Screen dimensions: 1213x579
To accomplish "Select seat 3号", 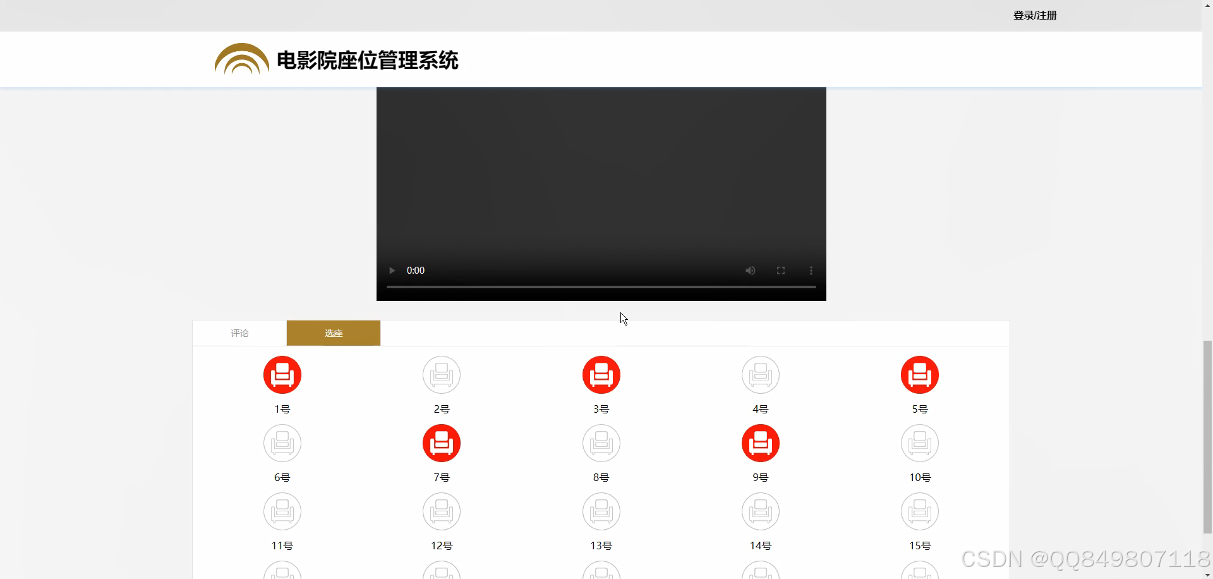I will tap(601, 374).
